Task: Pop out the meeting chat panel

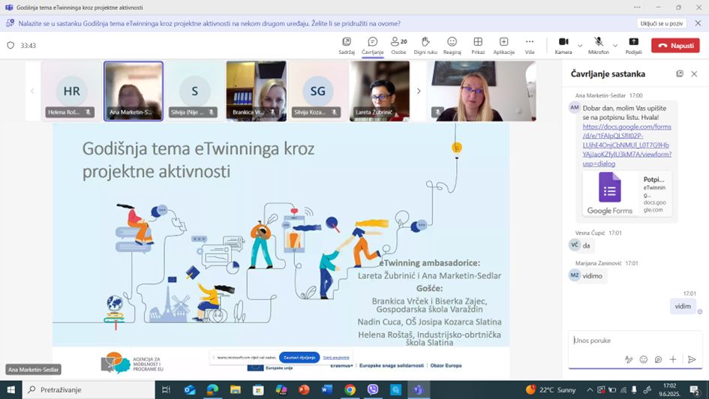Action: 680,73
